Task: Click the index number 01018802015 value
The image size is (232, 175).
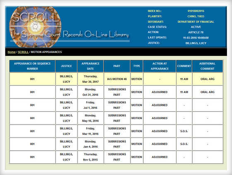Action: (196, 11)
